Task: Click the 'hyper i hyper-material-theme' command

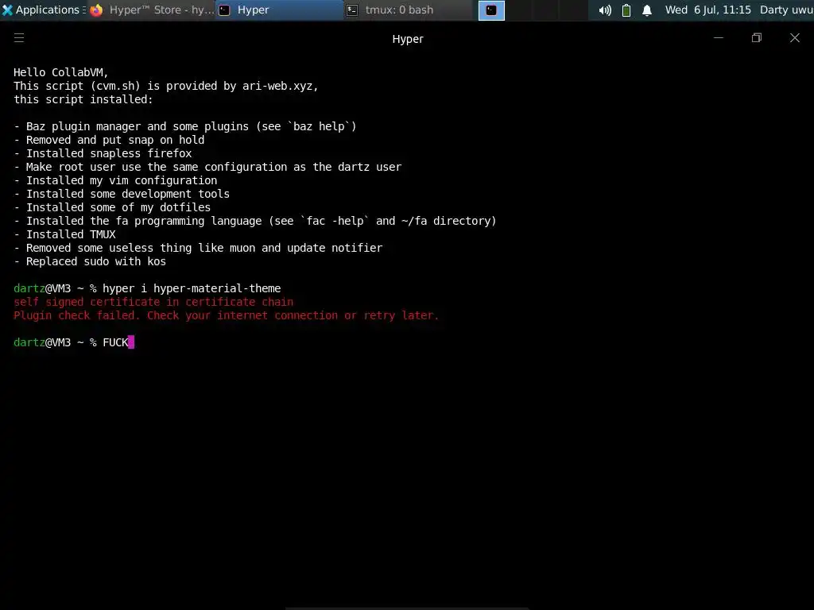Action: 192,288
